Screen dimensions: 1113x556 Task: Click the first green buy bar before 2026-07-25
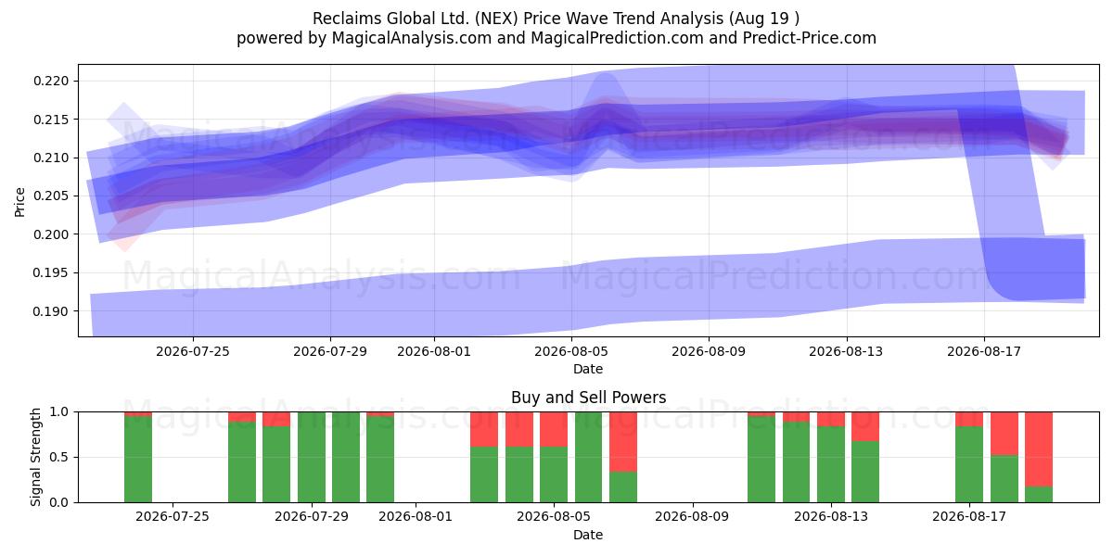point(138,459)
